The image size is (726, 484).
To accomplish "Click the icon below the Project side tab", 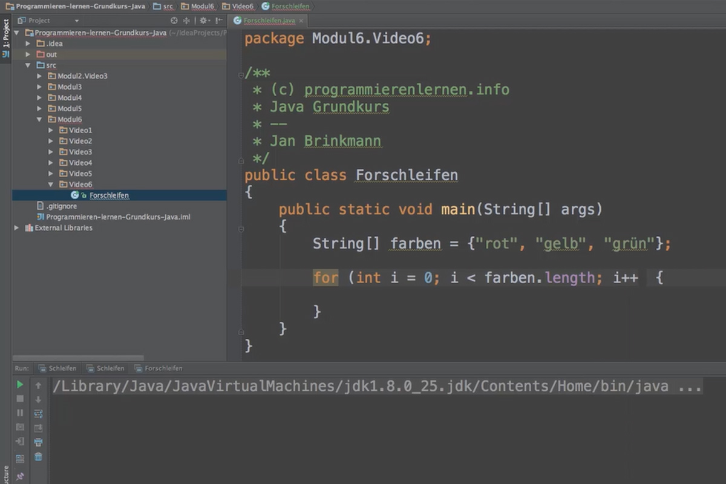I will pos(5,54).
